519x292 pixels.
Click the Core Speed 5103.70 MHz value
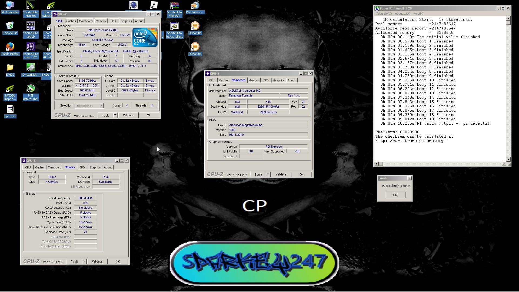pos(87,81)
